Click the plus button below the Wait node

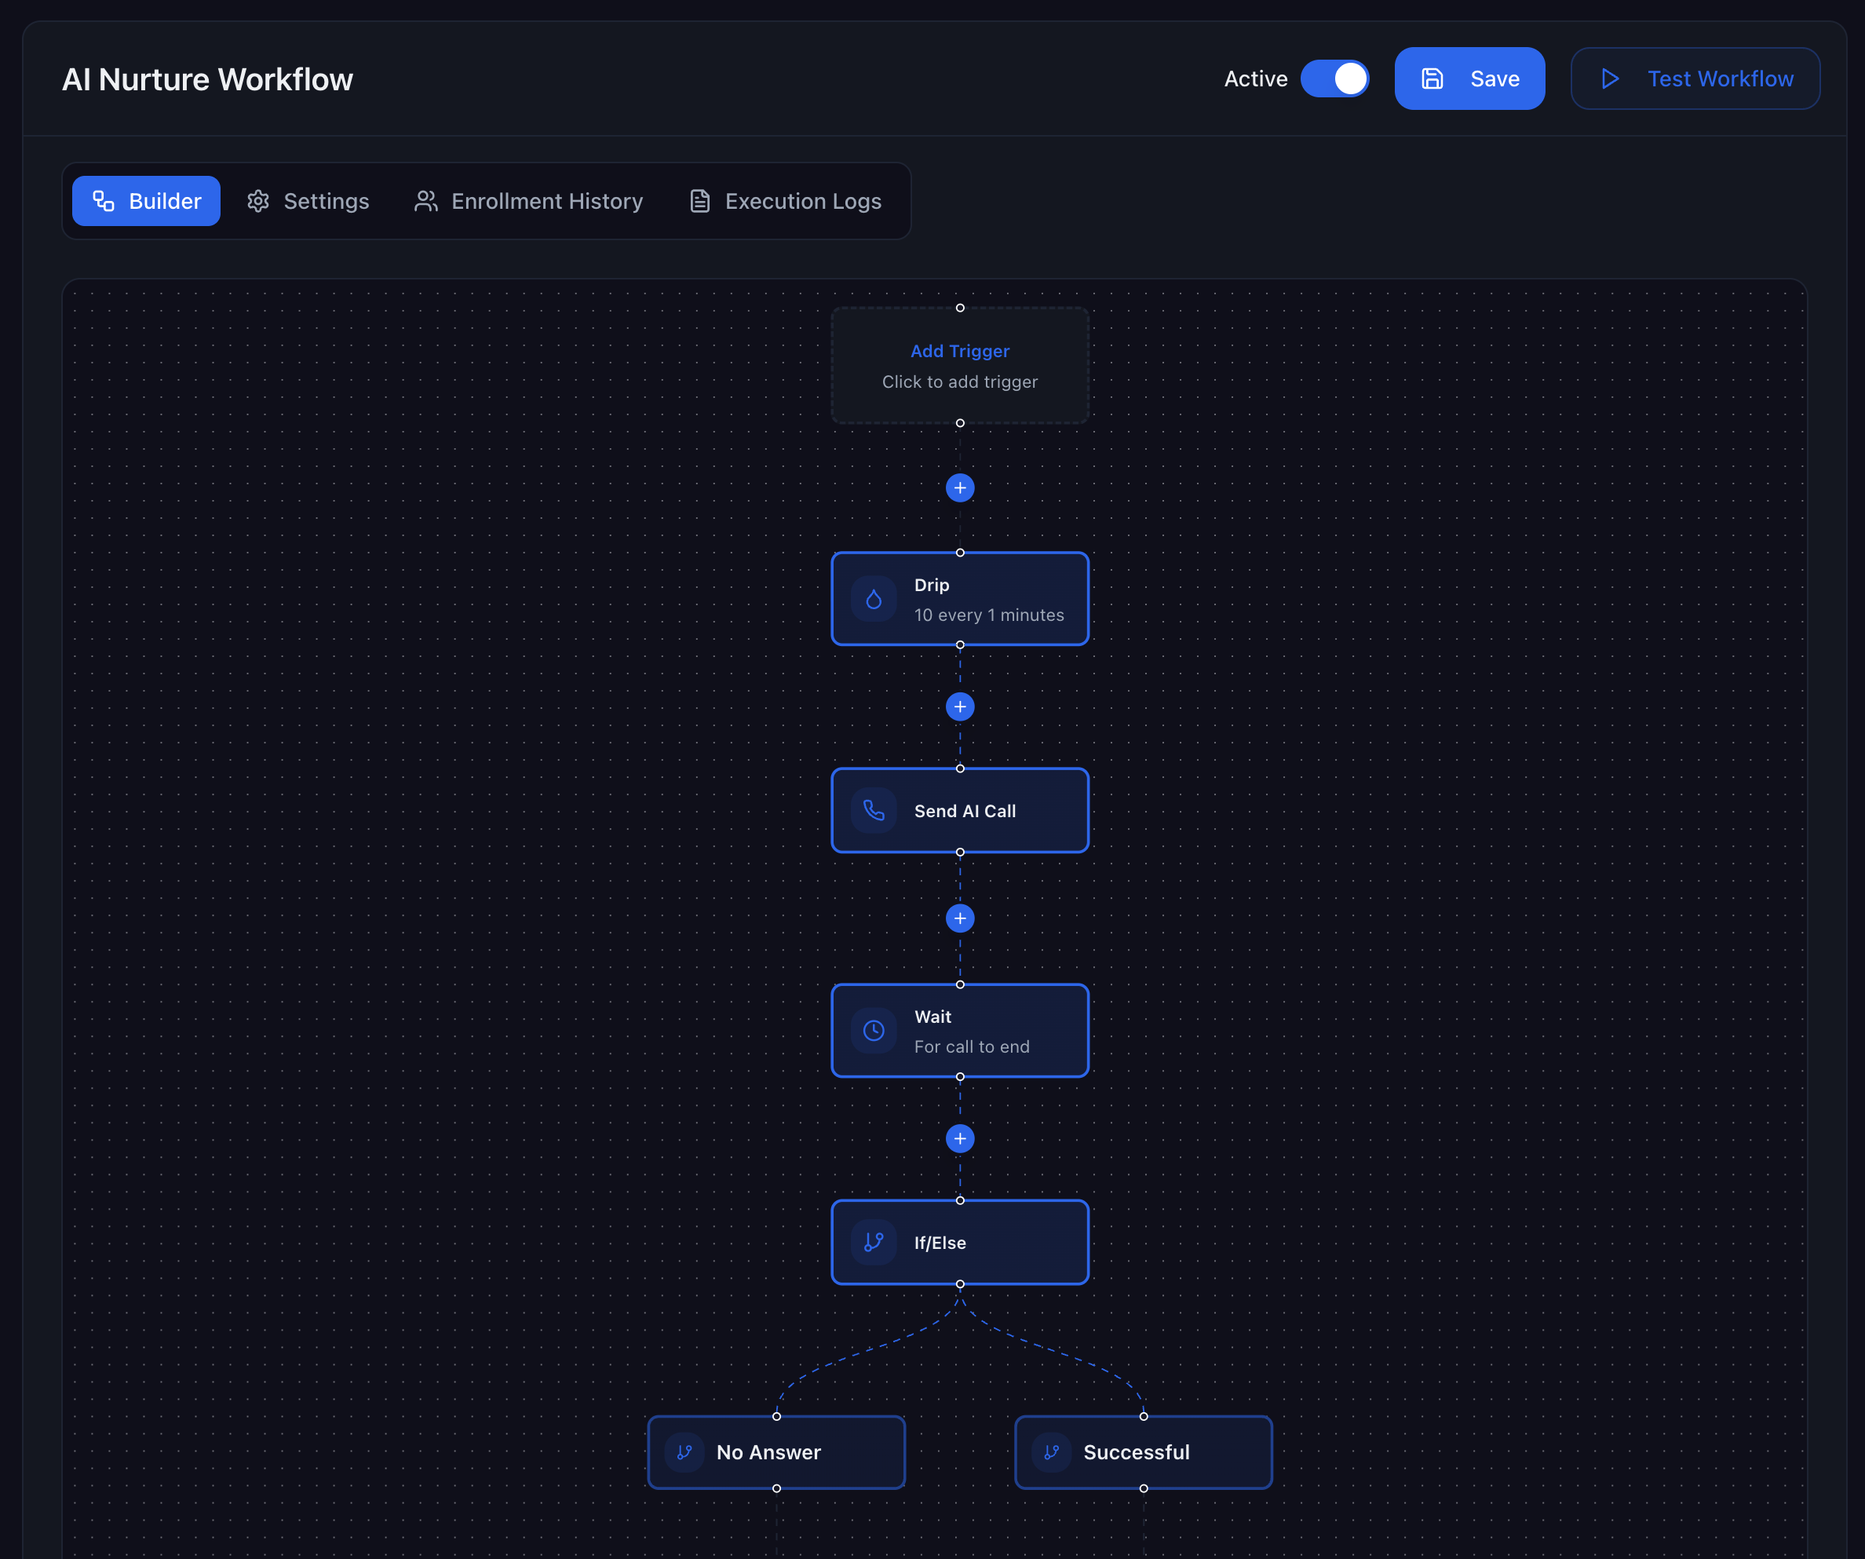click(x=960, y=1138)
